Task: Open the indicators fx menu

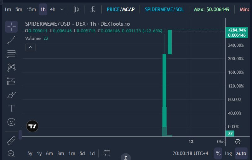Action: [93, 9]
